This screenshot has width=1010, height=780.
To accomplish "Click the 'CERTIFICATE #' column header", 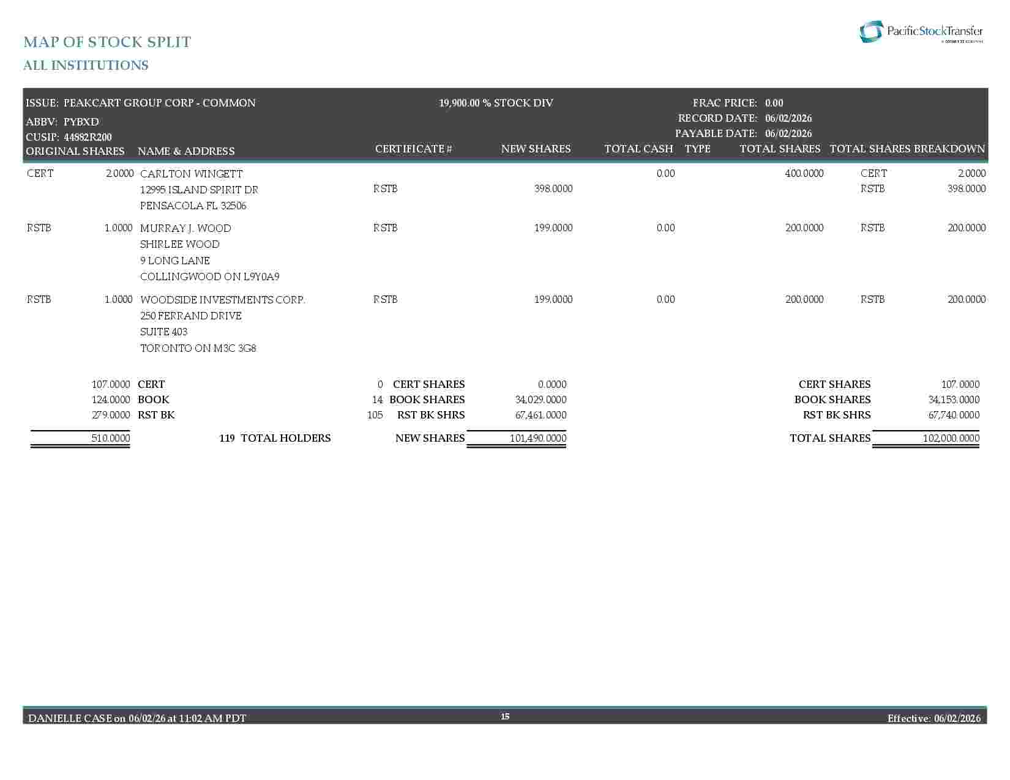I will [x=414, y=149].
